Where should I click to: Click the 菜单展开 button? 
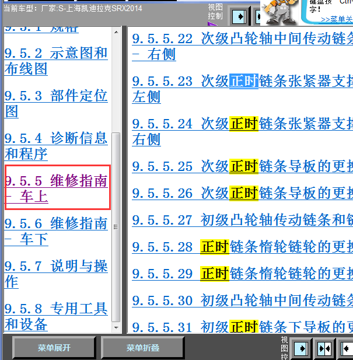54,348
